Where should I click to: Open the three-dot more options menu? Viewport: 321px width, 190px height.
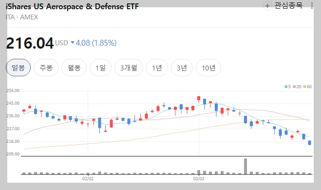(x=312, y=5)
